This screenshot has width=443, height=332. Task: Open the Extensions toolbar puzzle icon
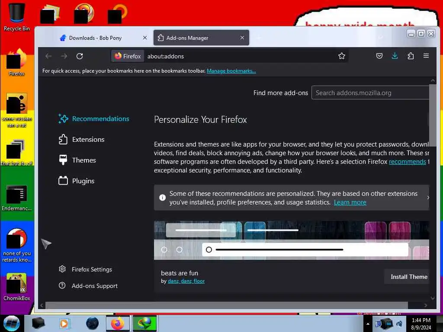[x=411, y=56]
